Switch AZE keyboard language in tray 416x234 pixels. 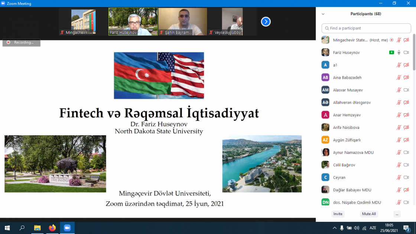coord(373,228)
